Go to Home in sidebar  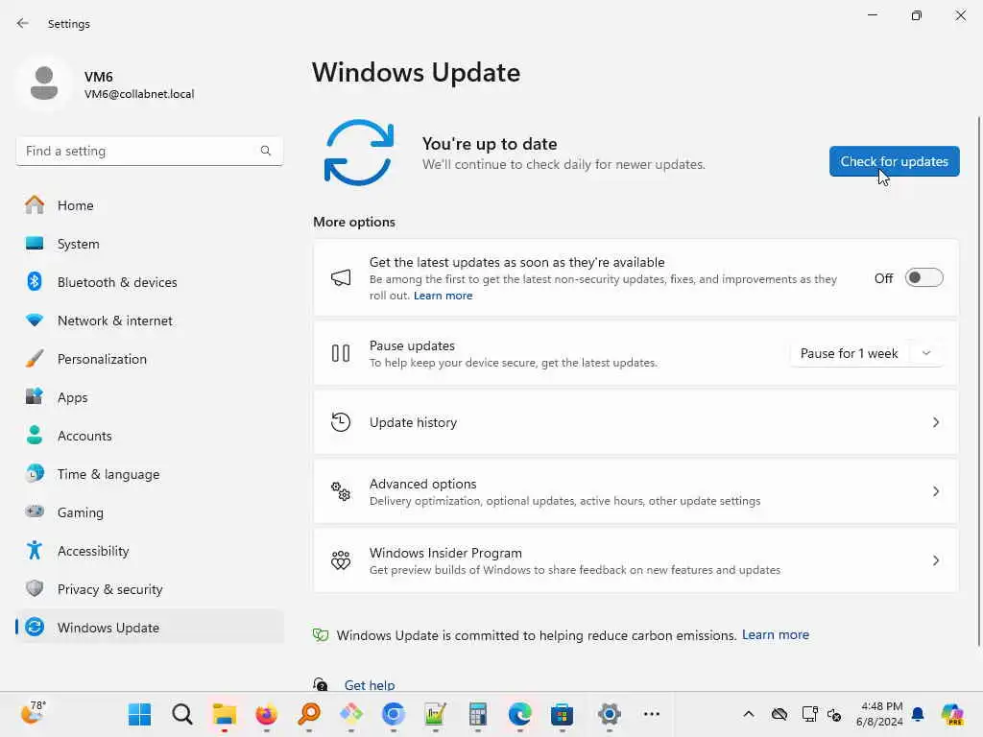coord(149,205)
